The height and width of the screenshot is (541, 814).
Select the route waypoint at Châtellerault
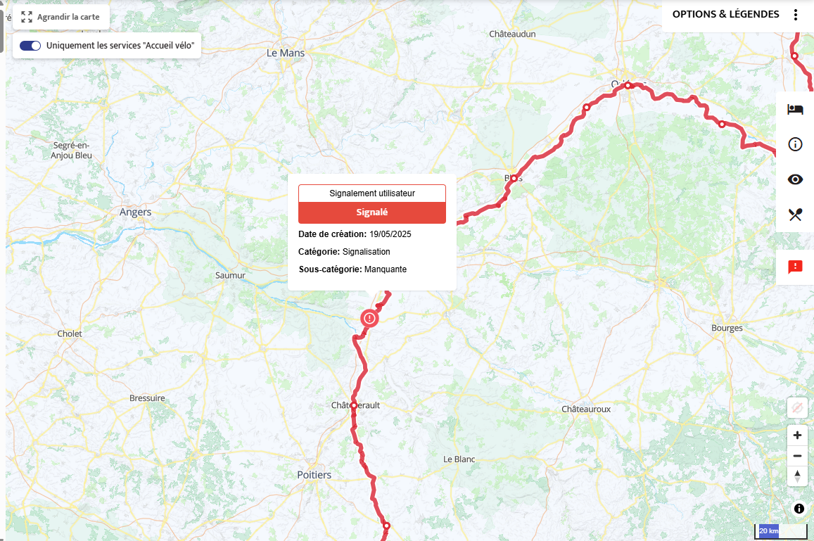[353, 405]
